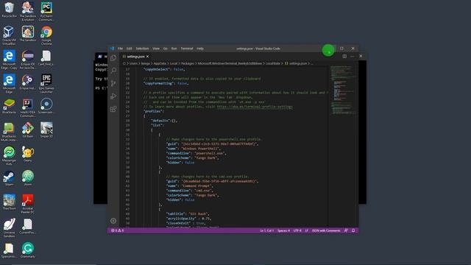Open the Go menu
The height and width of the screenshot is (265, 471).
[165, 49]
